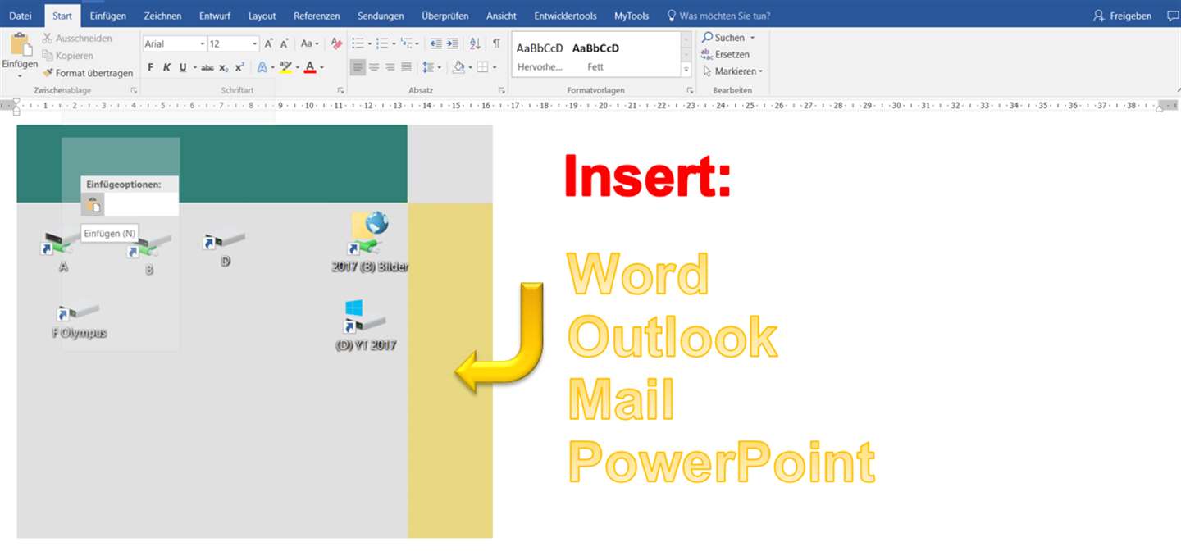This screenshot has width=1181, height=556.
Task: Open the bullets dropdown arrow
Action: [x=369, y=43]
